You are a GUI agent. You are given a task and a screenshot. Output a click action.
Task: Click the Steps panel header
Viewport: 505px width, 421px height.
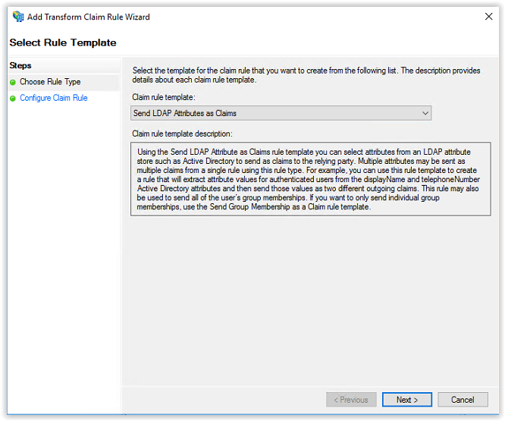point(20,65)
